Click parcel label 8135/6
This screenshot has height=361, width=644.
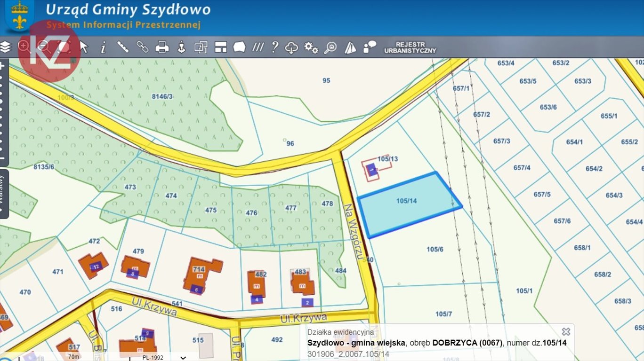pos(44,166)
